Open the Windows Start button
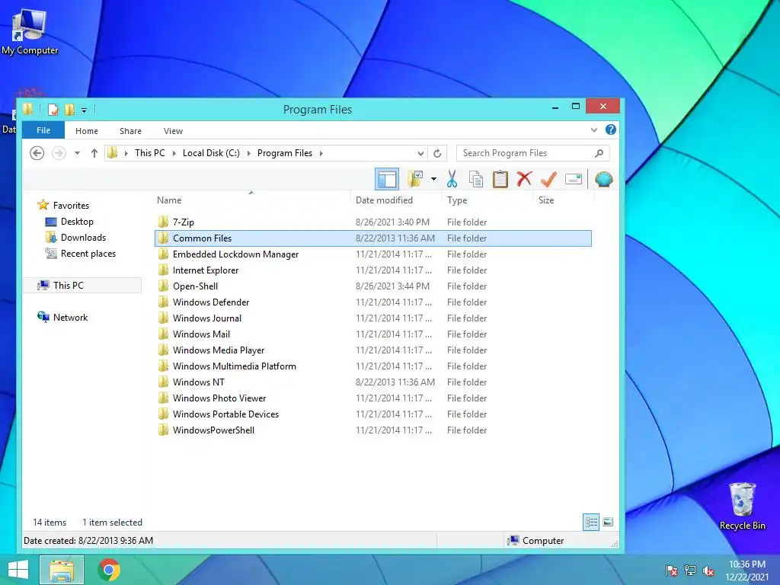780x585 pixels. pos(18,570)
